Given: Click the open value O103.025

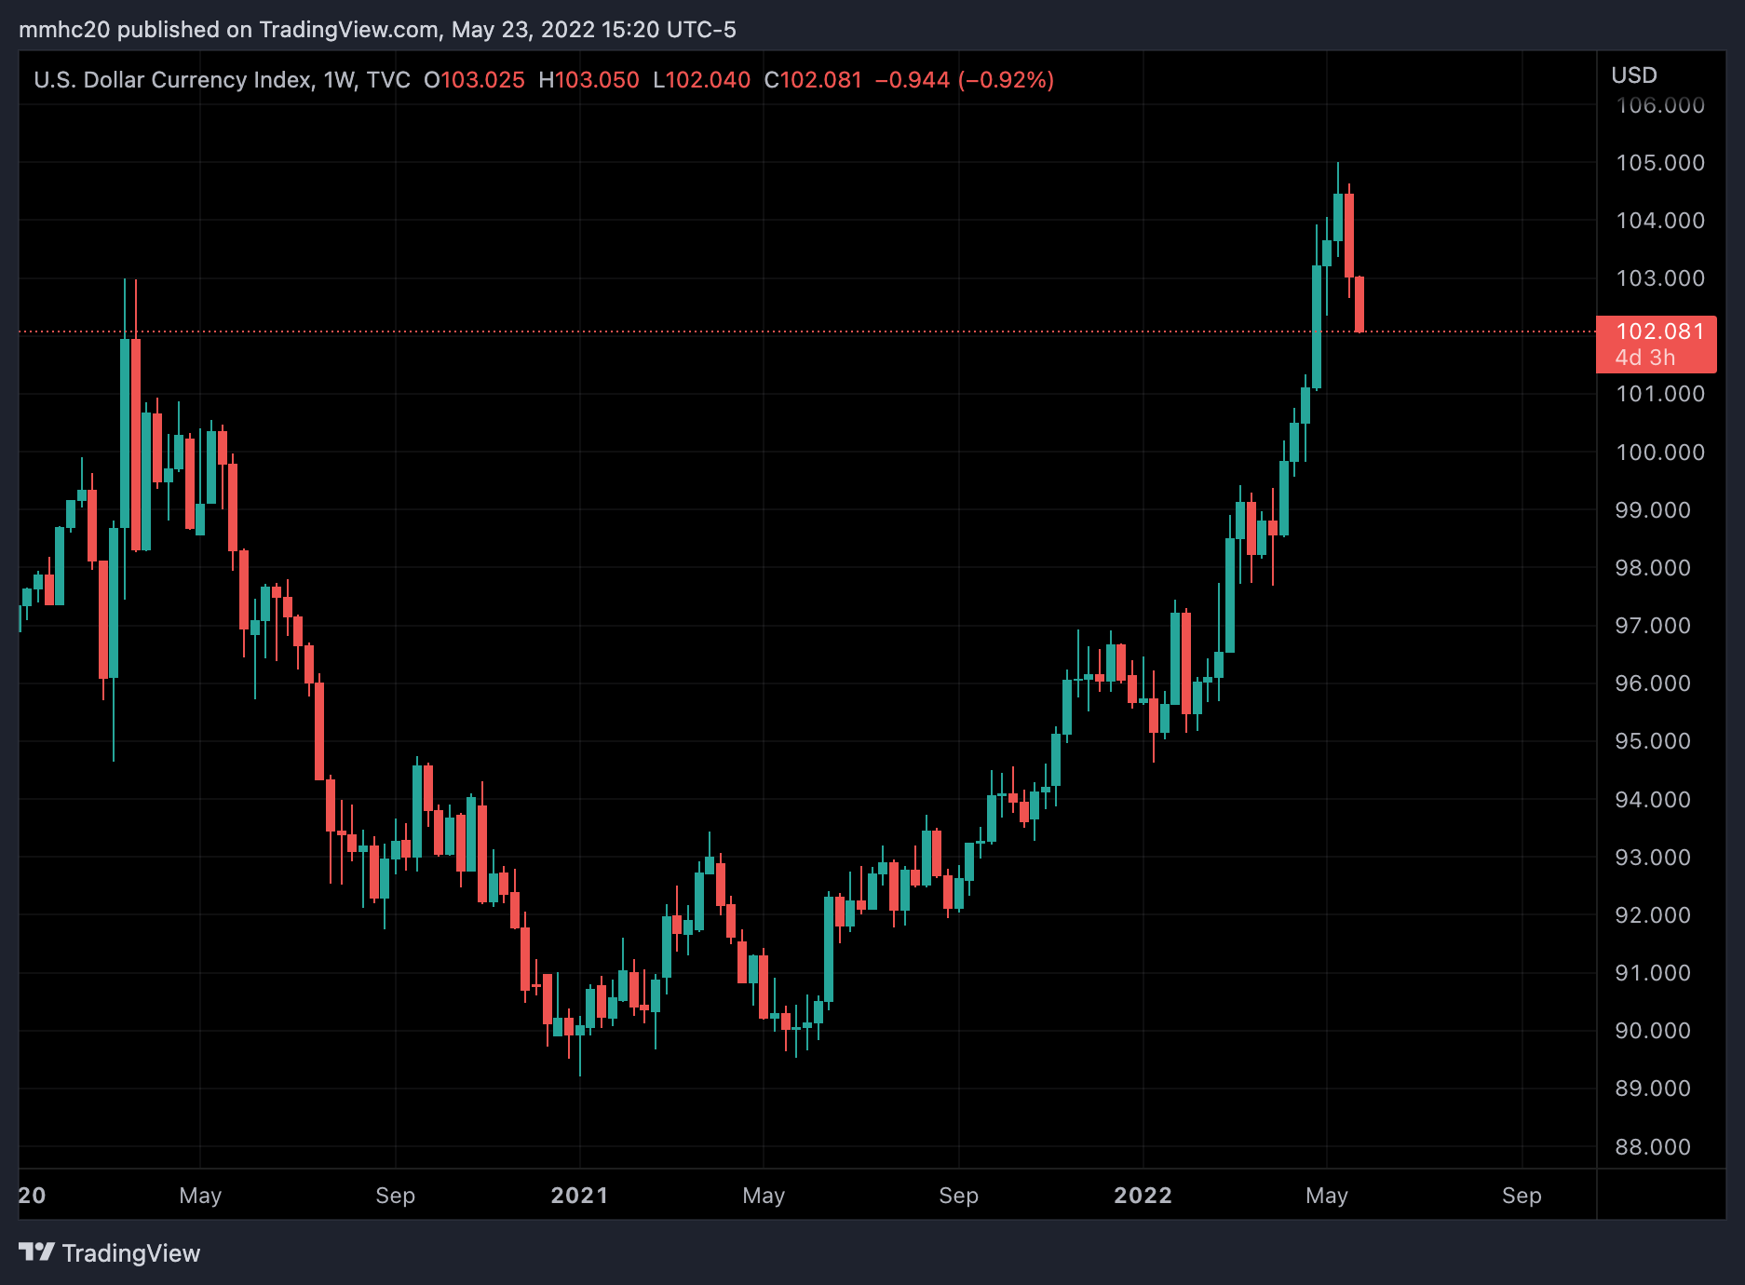Looking at the screenshot, I should 474,80.
